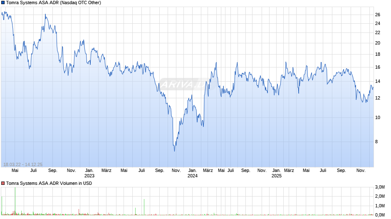Screen dimensions: 391x219
Task: Click the year label 2023 on time axis
Action: point(89,176)
